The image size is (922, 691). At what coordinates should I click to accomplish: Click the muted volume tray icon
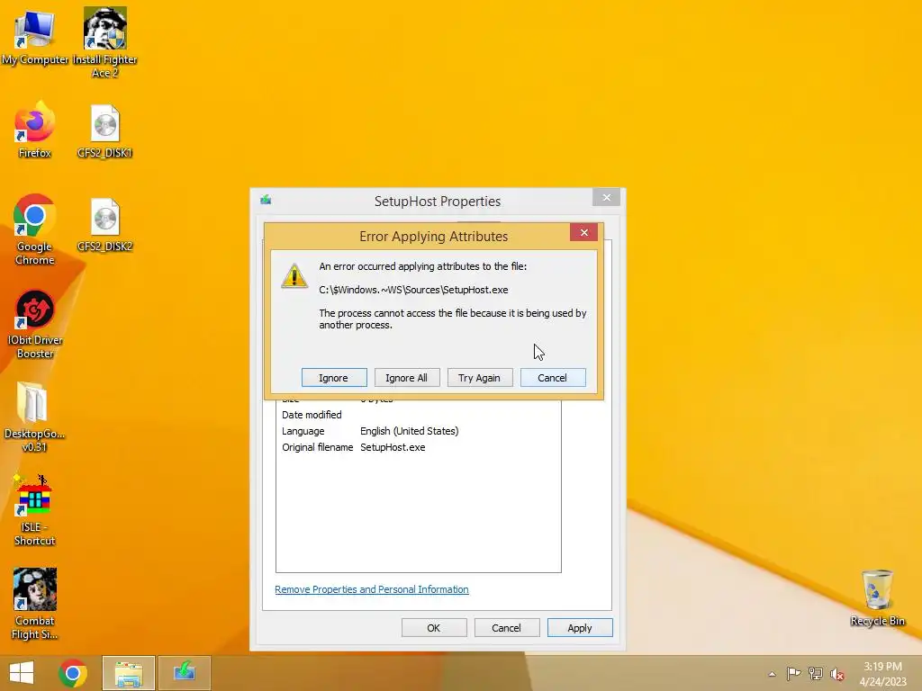click(x=837, y=674)
